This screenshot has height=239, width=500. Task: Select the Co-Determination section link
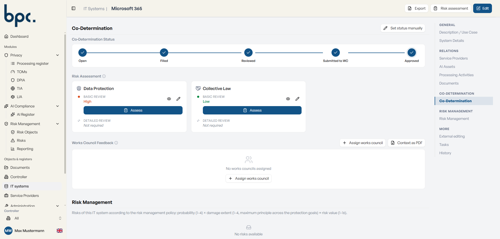click(x=464, y=101)
